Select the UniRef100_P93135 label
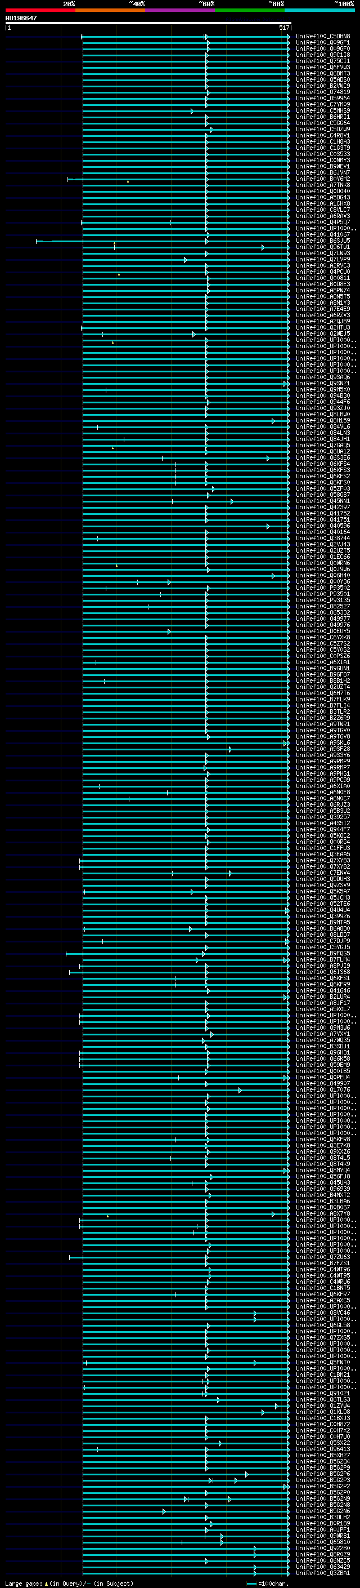 pyautogui.click(x=323, y=600)
